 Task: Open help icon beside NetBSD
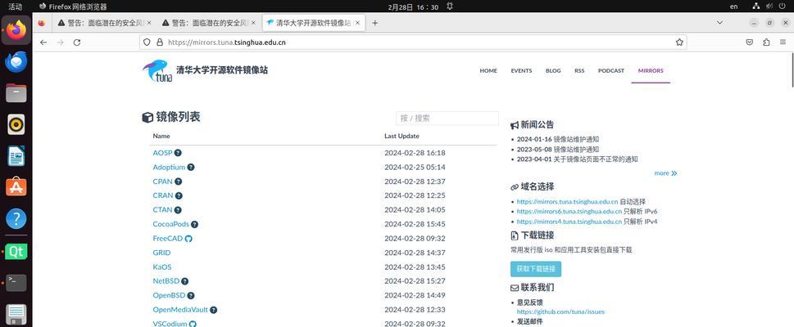coord(185,281)
